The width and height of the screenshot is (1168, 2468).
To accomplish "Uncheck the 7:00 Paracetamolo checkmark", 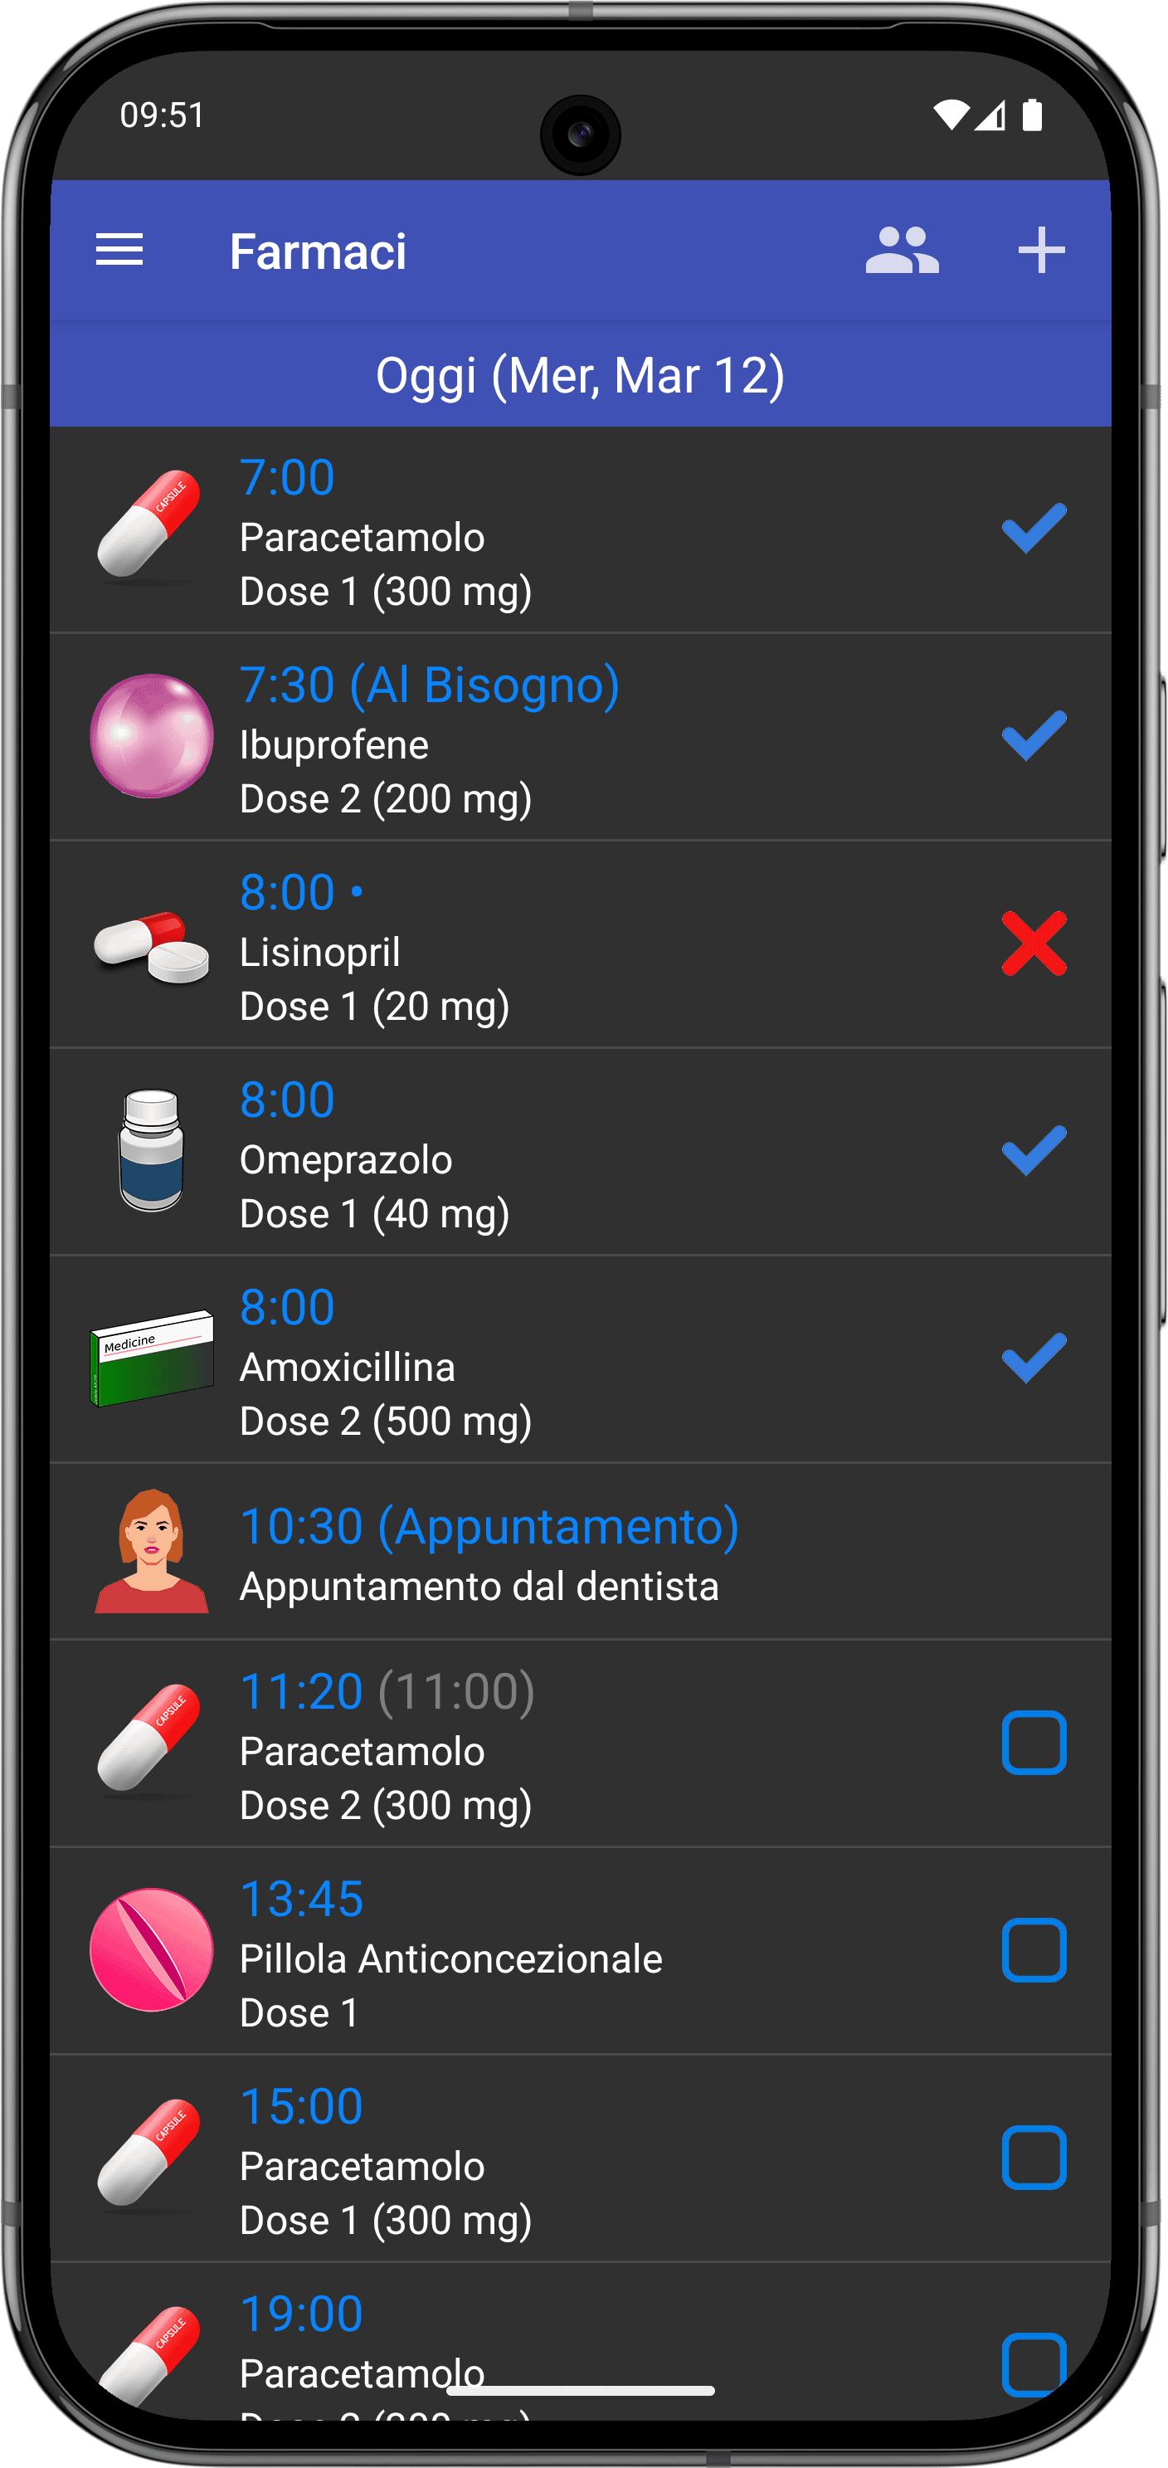I will (x=1034, y=528).
